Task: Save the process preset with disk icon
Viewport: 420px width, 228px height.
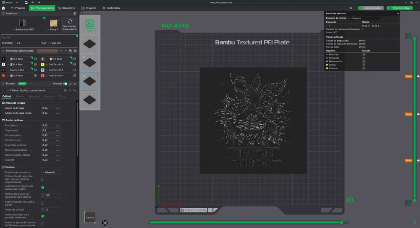Action: tap(66, 91)
